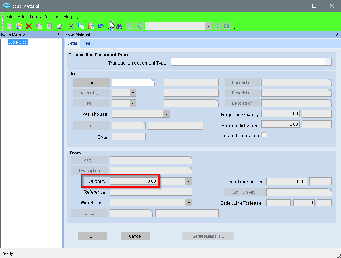The height and width of the screenshot is (258, 341).
Task: Open the Actions menu
Action: click(52, 17)
